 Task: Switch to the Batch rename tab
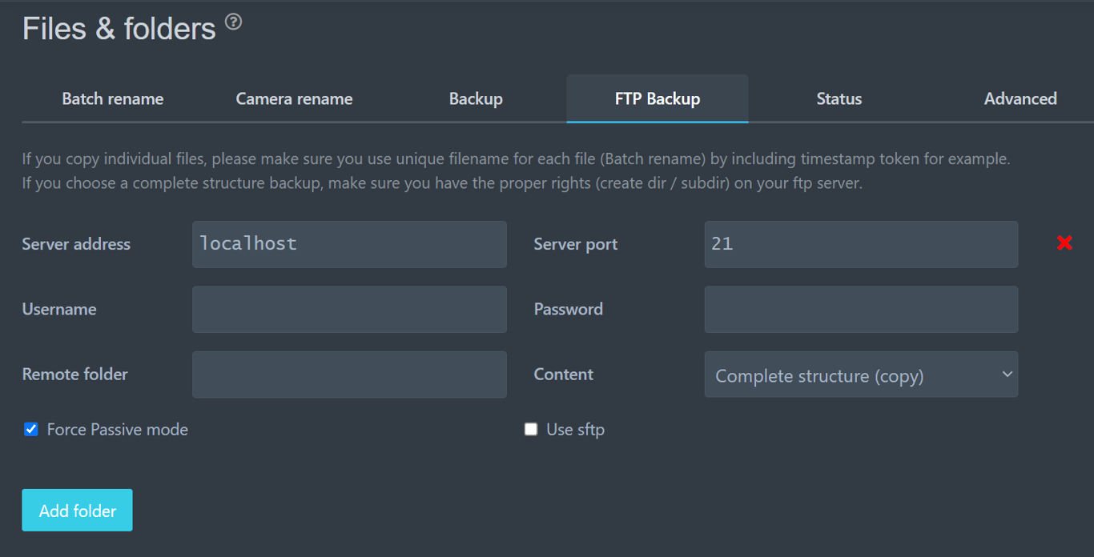113,99
